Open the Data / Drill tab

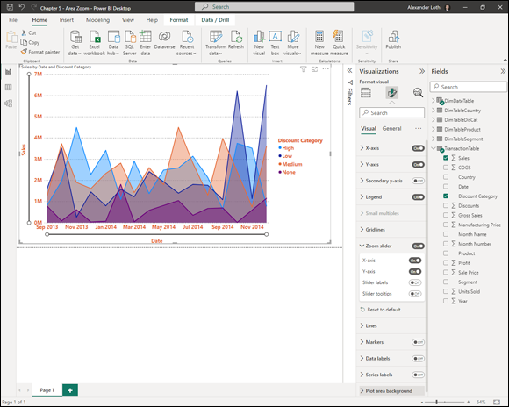coord(215,20)
